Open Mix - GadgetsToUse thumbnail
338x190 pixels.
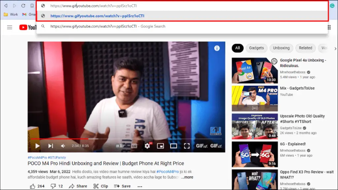tap(255, 98)
